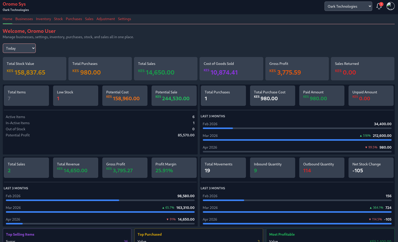Click the Top Selling Items heading

pyautogui.click(x=20, y=234)
